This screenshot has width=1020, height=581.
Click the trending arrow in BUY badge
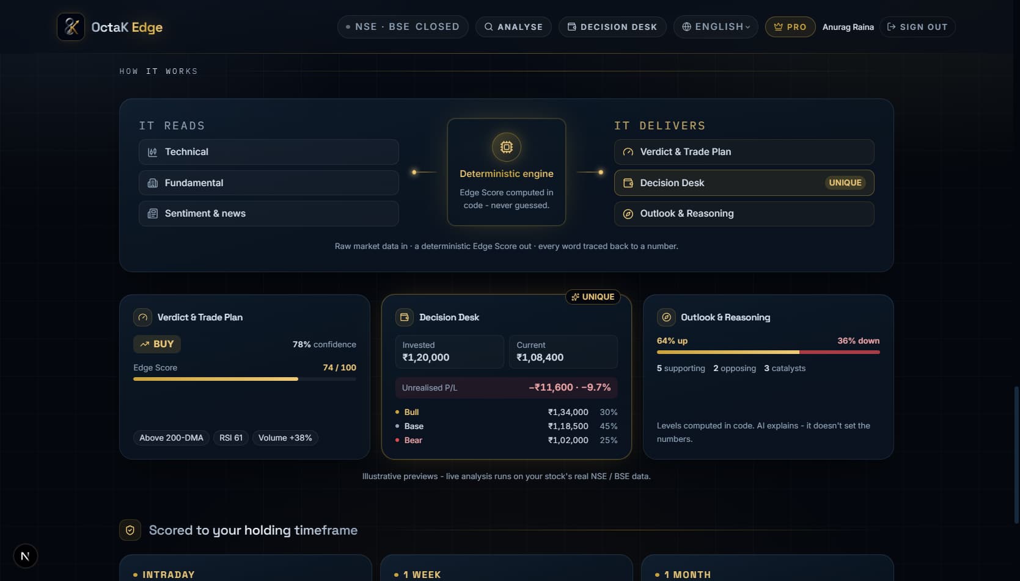[145, 344]
